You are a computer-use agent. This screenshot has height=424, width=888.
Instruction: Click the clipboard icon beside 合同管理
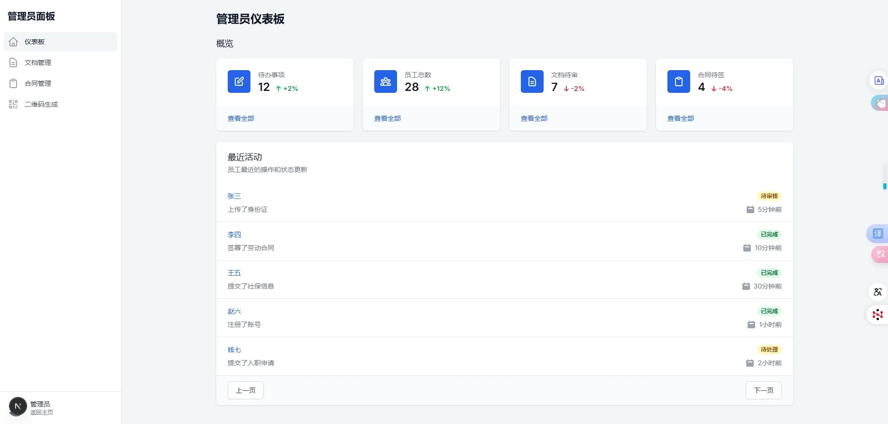tap(13, 83)
